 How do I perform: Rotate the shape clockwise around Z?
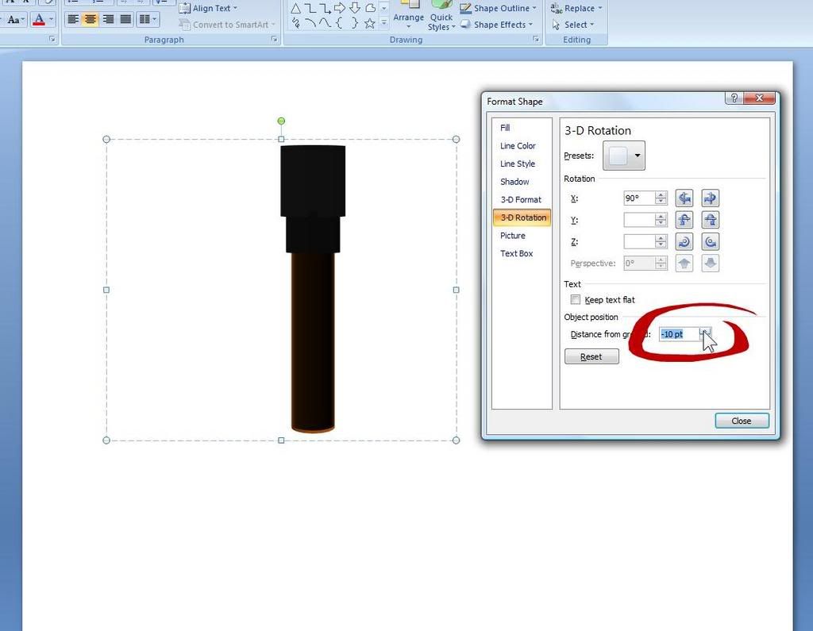click(684, 241)
